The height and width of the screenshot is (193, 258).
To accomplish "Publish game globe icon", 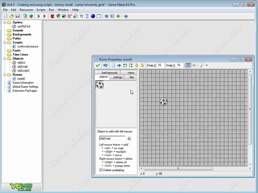I will coord(31,16).
